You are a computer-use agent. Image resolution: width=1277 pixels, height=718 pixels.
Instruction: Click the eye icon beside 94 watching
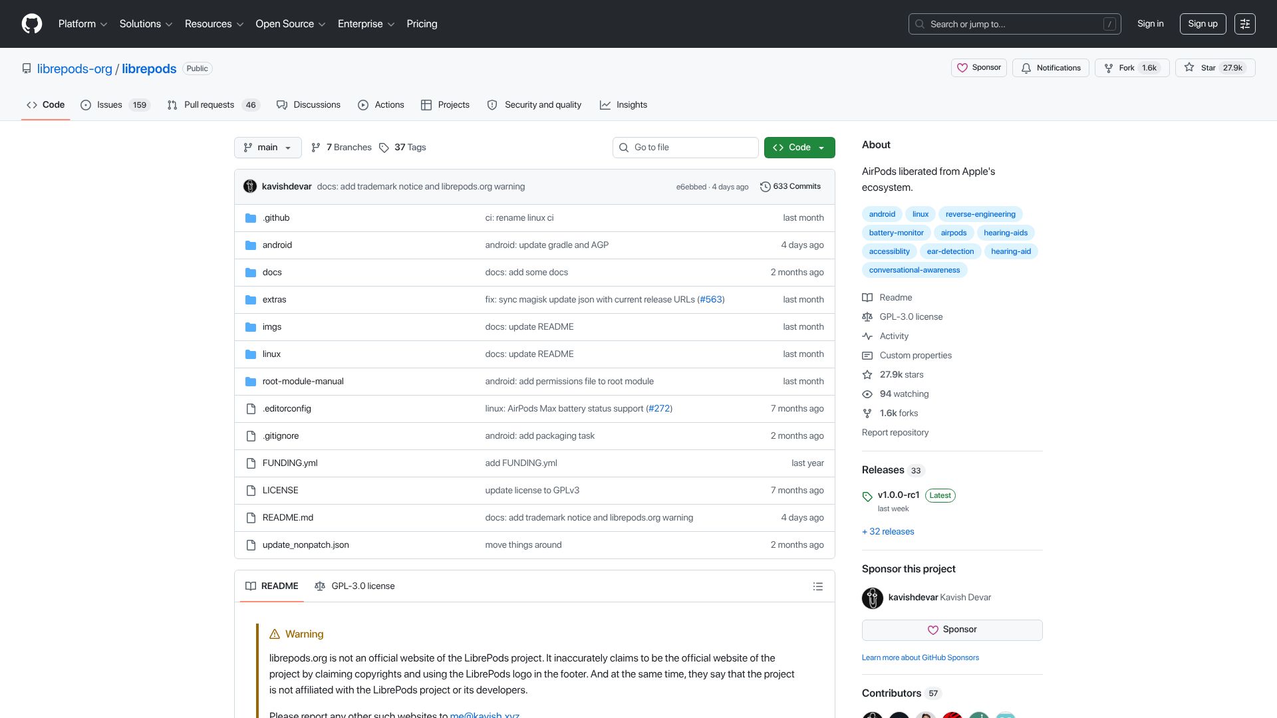(867, 394)
